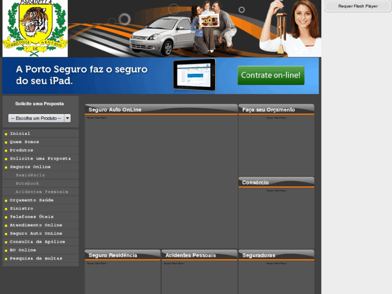Click the Seguro Residência panel header
This screenshot has height=294, width=392.
click(x=122, y=255)
